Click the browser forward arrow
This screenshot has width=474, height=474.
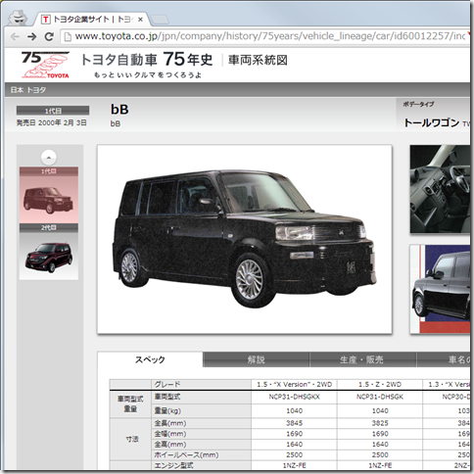pos(32,36)
